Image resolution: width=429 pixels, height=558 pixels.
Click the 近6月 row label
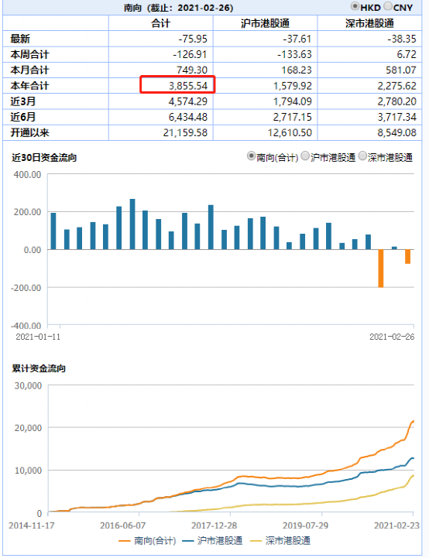pos(22,117)
